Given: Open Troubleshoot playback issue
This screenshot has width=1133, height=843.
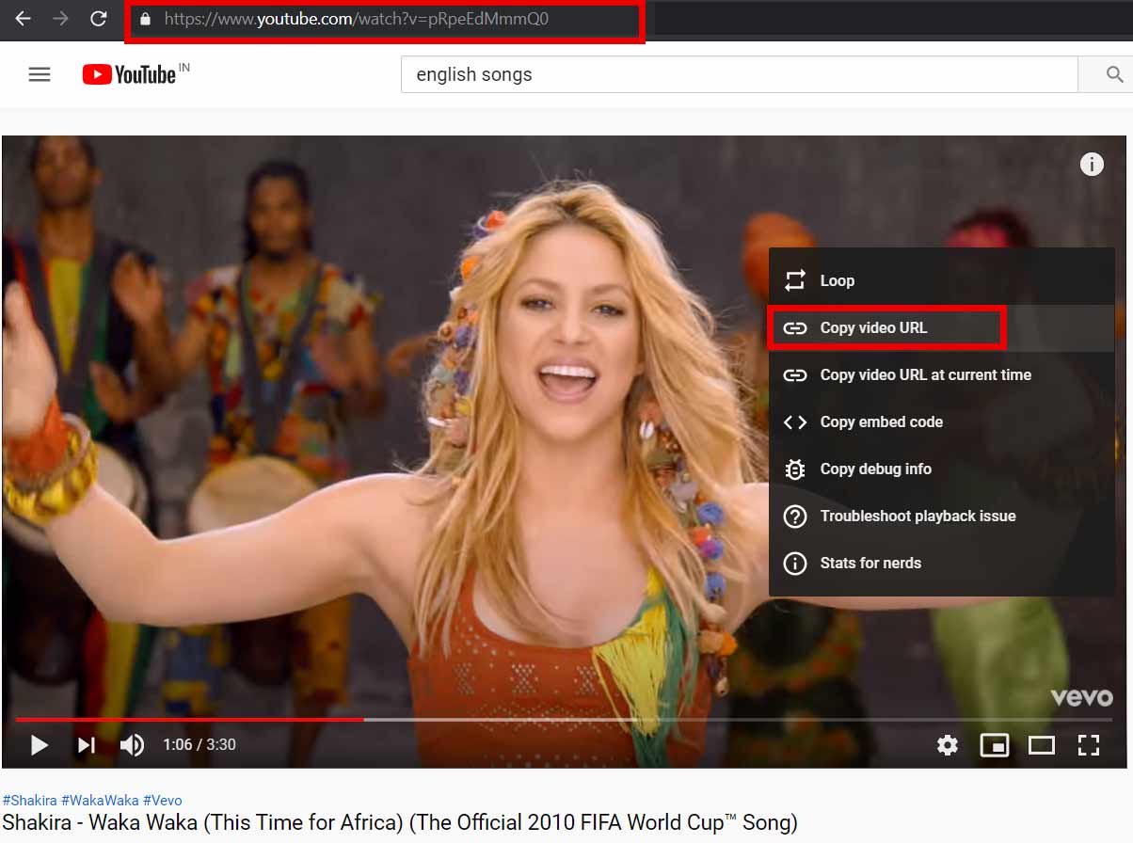Looking at the screenshot, I should (941, 516).
